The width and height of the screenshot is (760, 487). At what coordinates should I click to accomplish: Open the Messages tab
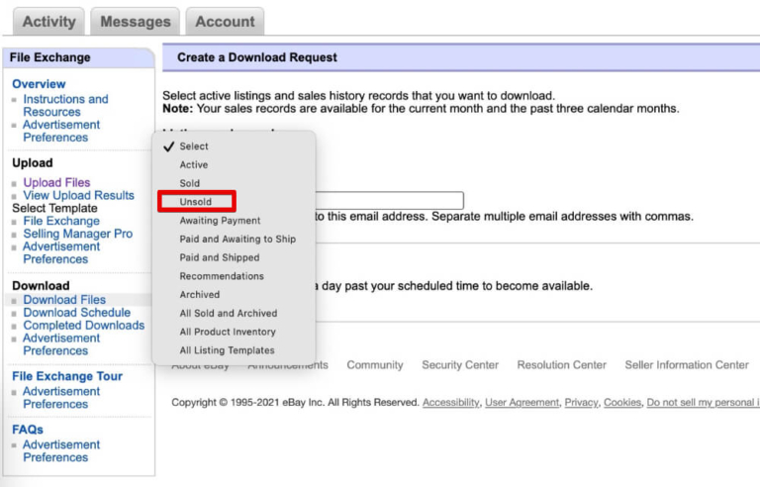click(135, 21)
